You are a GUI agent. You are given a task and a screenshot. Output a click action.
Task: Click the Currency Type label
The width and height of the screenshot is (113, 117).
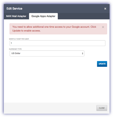click(x=15, y=49)
